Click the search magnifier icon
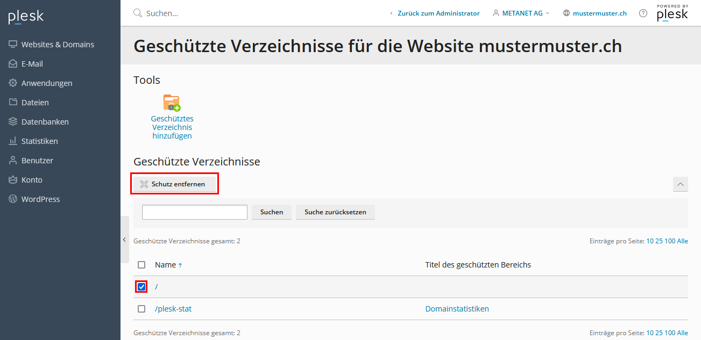The image size is (701, 340). (x=138, y=13)
